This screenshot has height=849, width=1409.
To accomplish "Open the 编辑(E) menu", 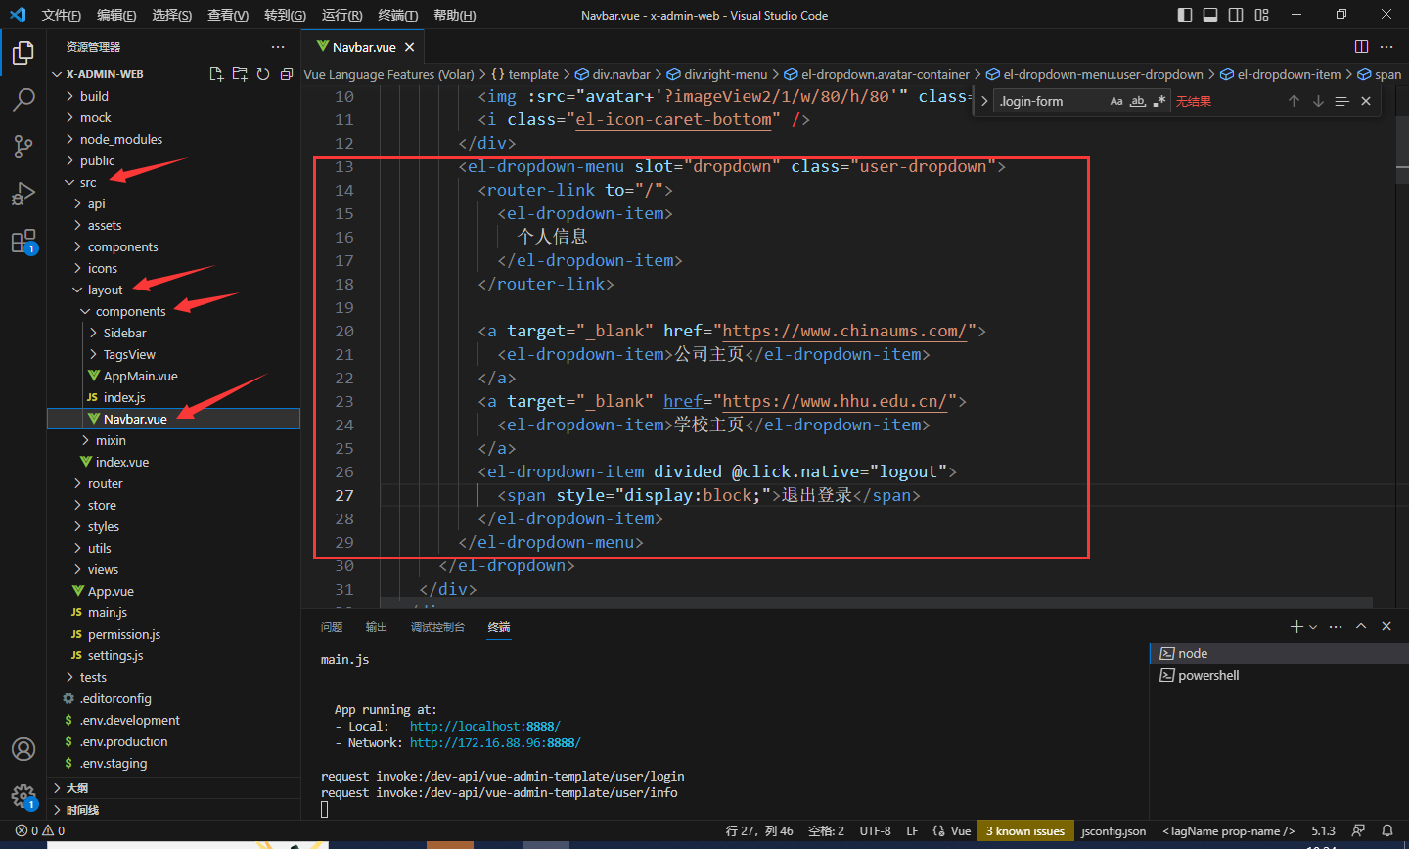I will point(116,15).
